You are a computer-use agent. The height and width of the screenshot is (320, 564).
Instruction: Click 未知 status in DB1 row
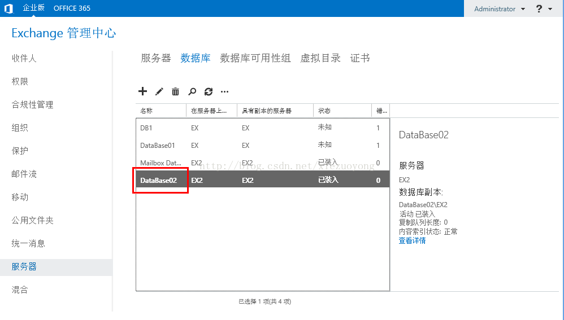click(x=325, y=127)
